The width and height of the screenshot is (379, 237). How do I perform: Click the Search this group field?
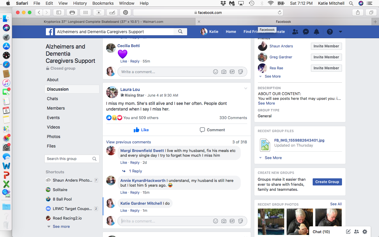pyautogui.click(x=69, y=159)
